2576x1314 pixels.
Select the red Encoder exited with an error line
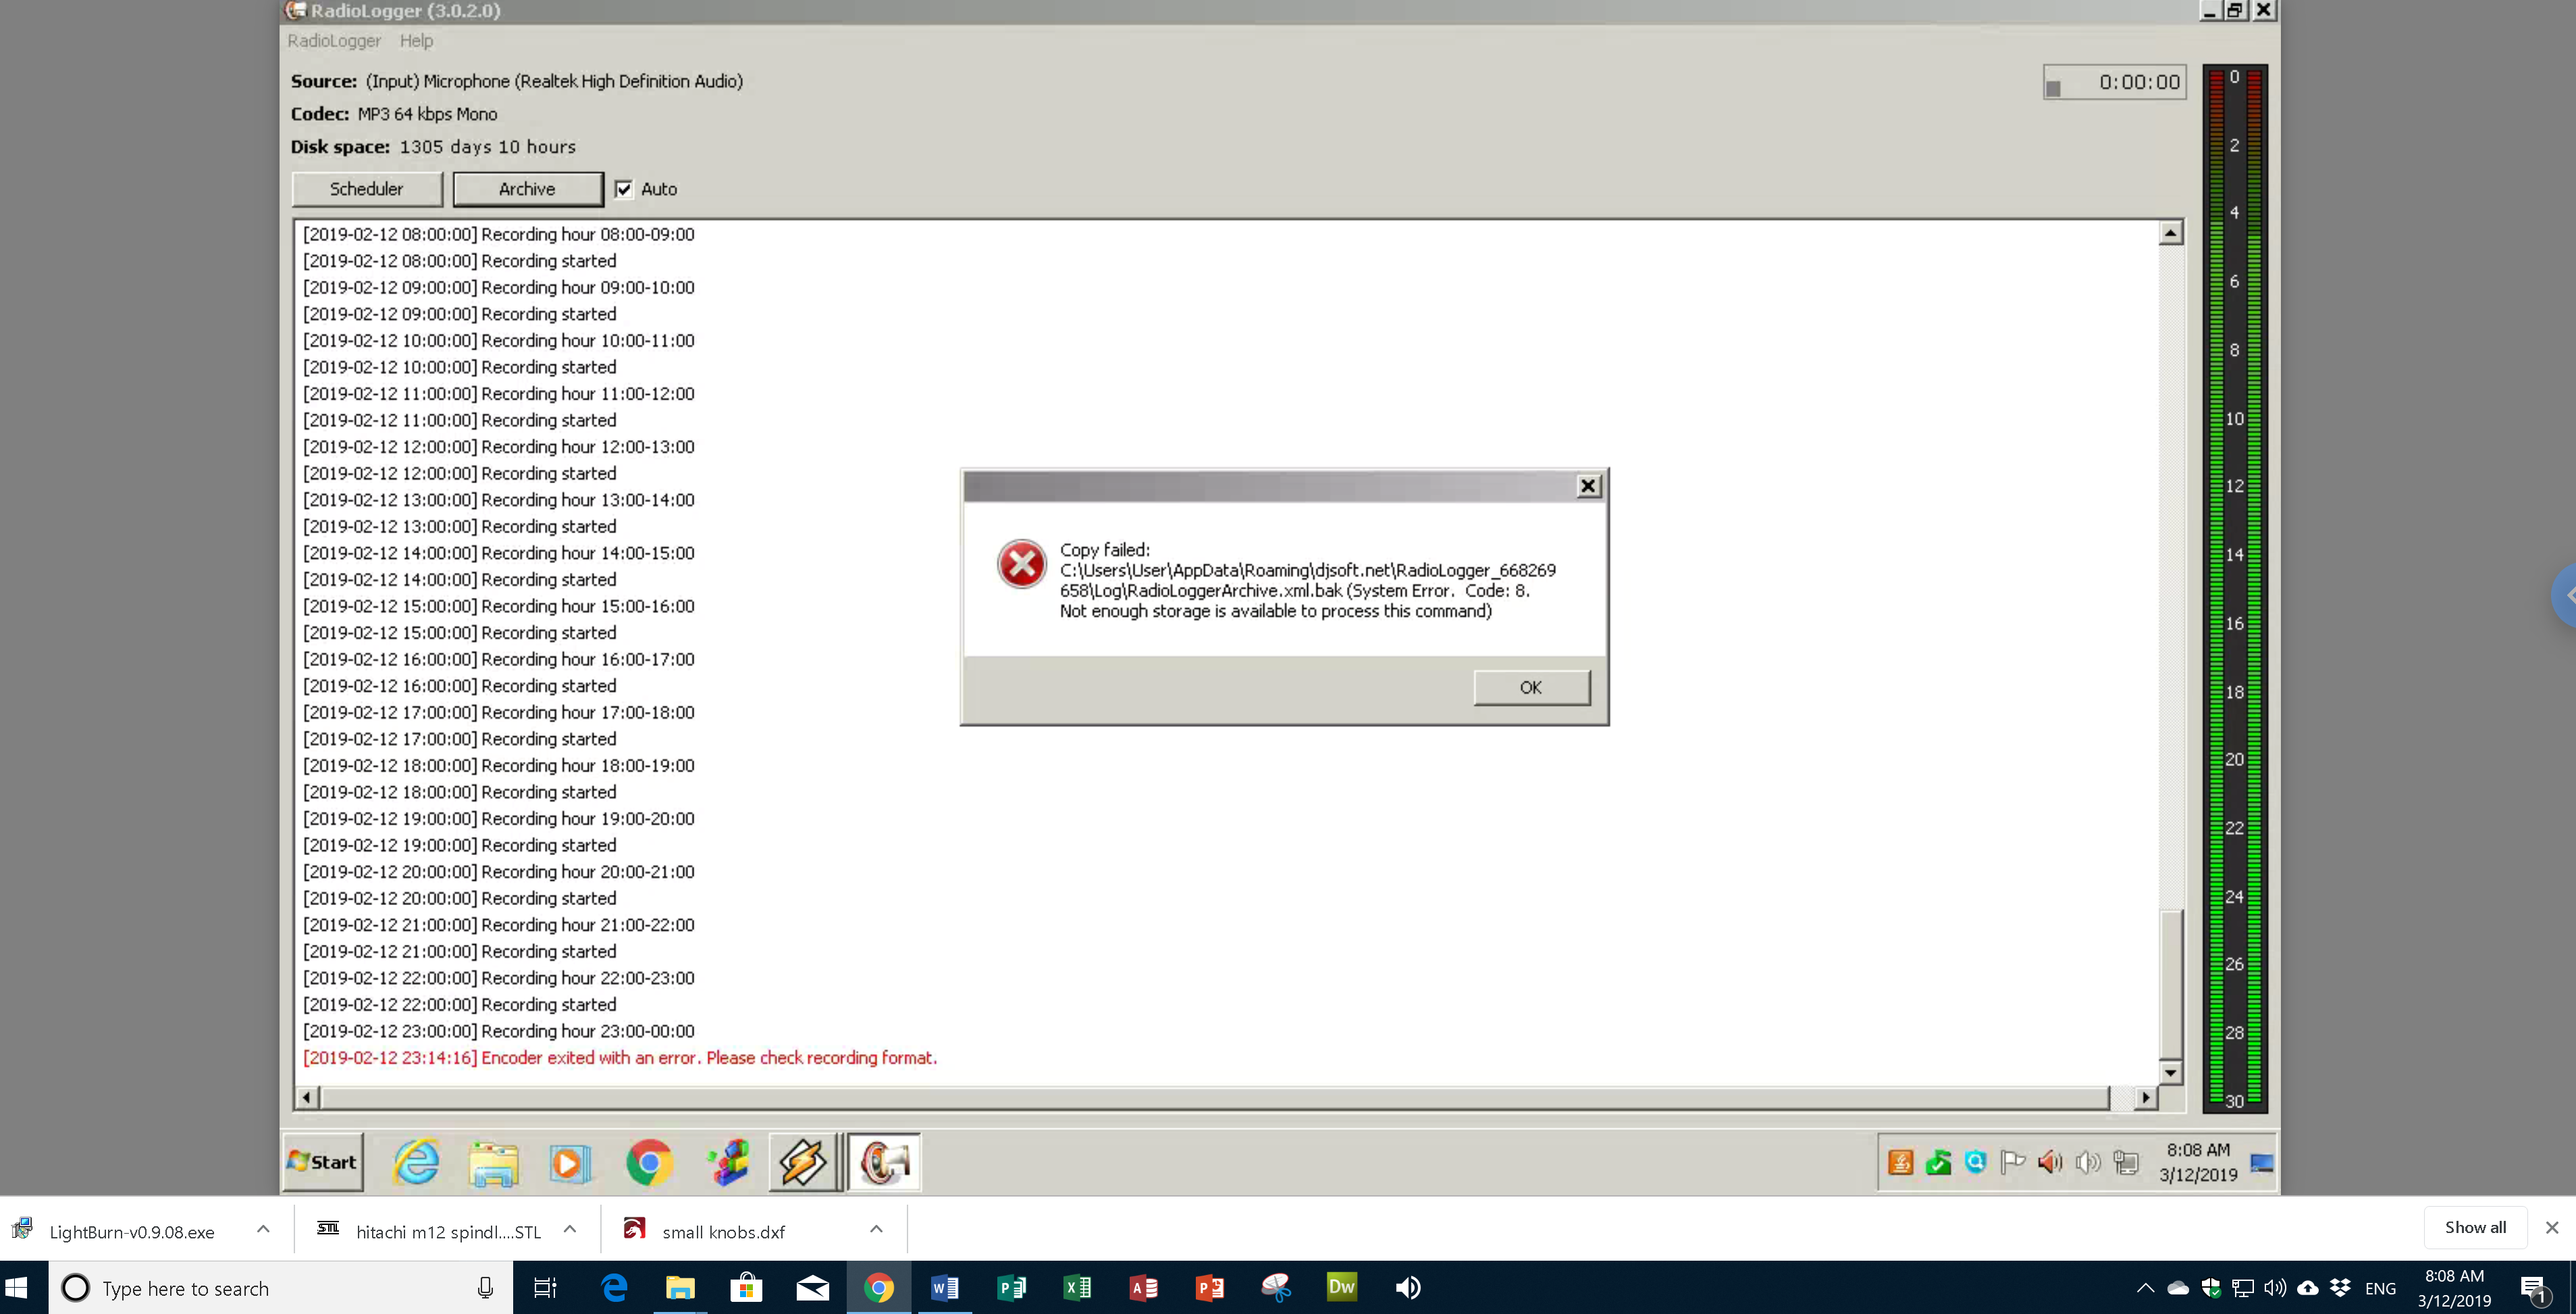620,1058
